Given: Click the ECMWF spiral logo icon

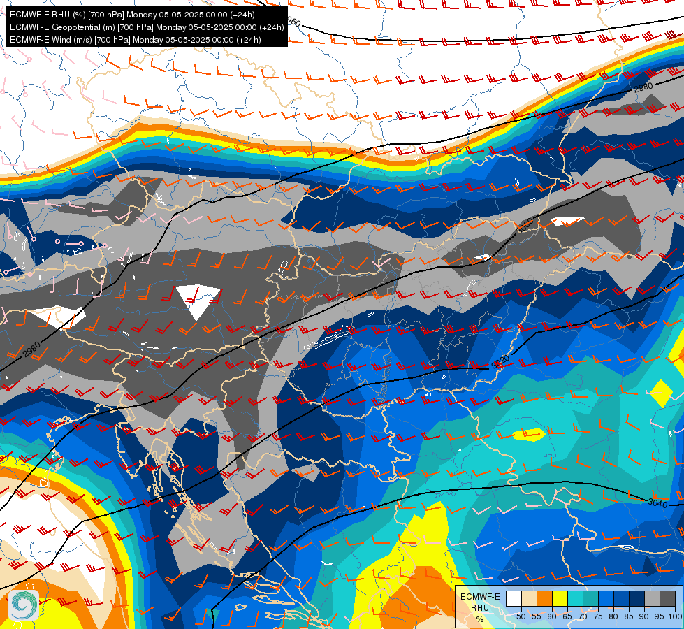Looking at the screenshot, I should [x=24, y=605].
